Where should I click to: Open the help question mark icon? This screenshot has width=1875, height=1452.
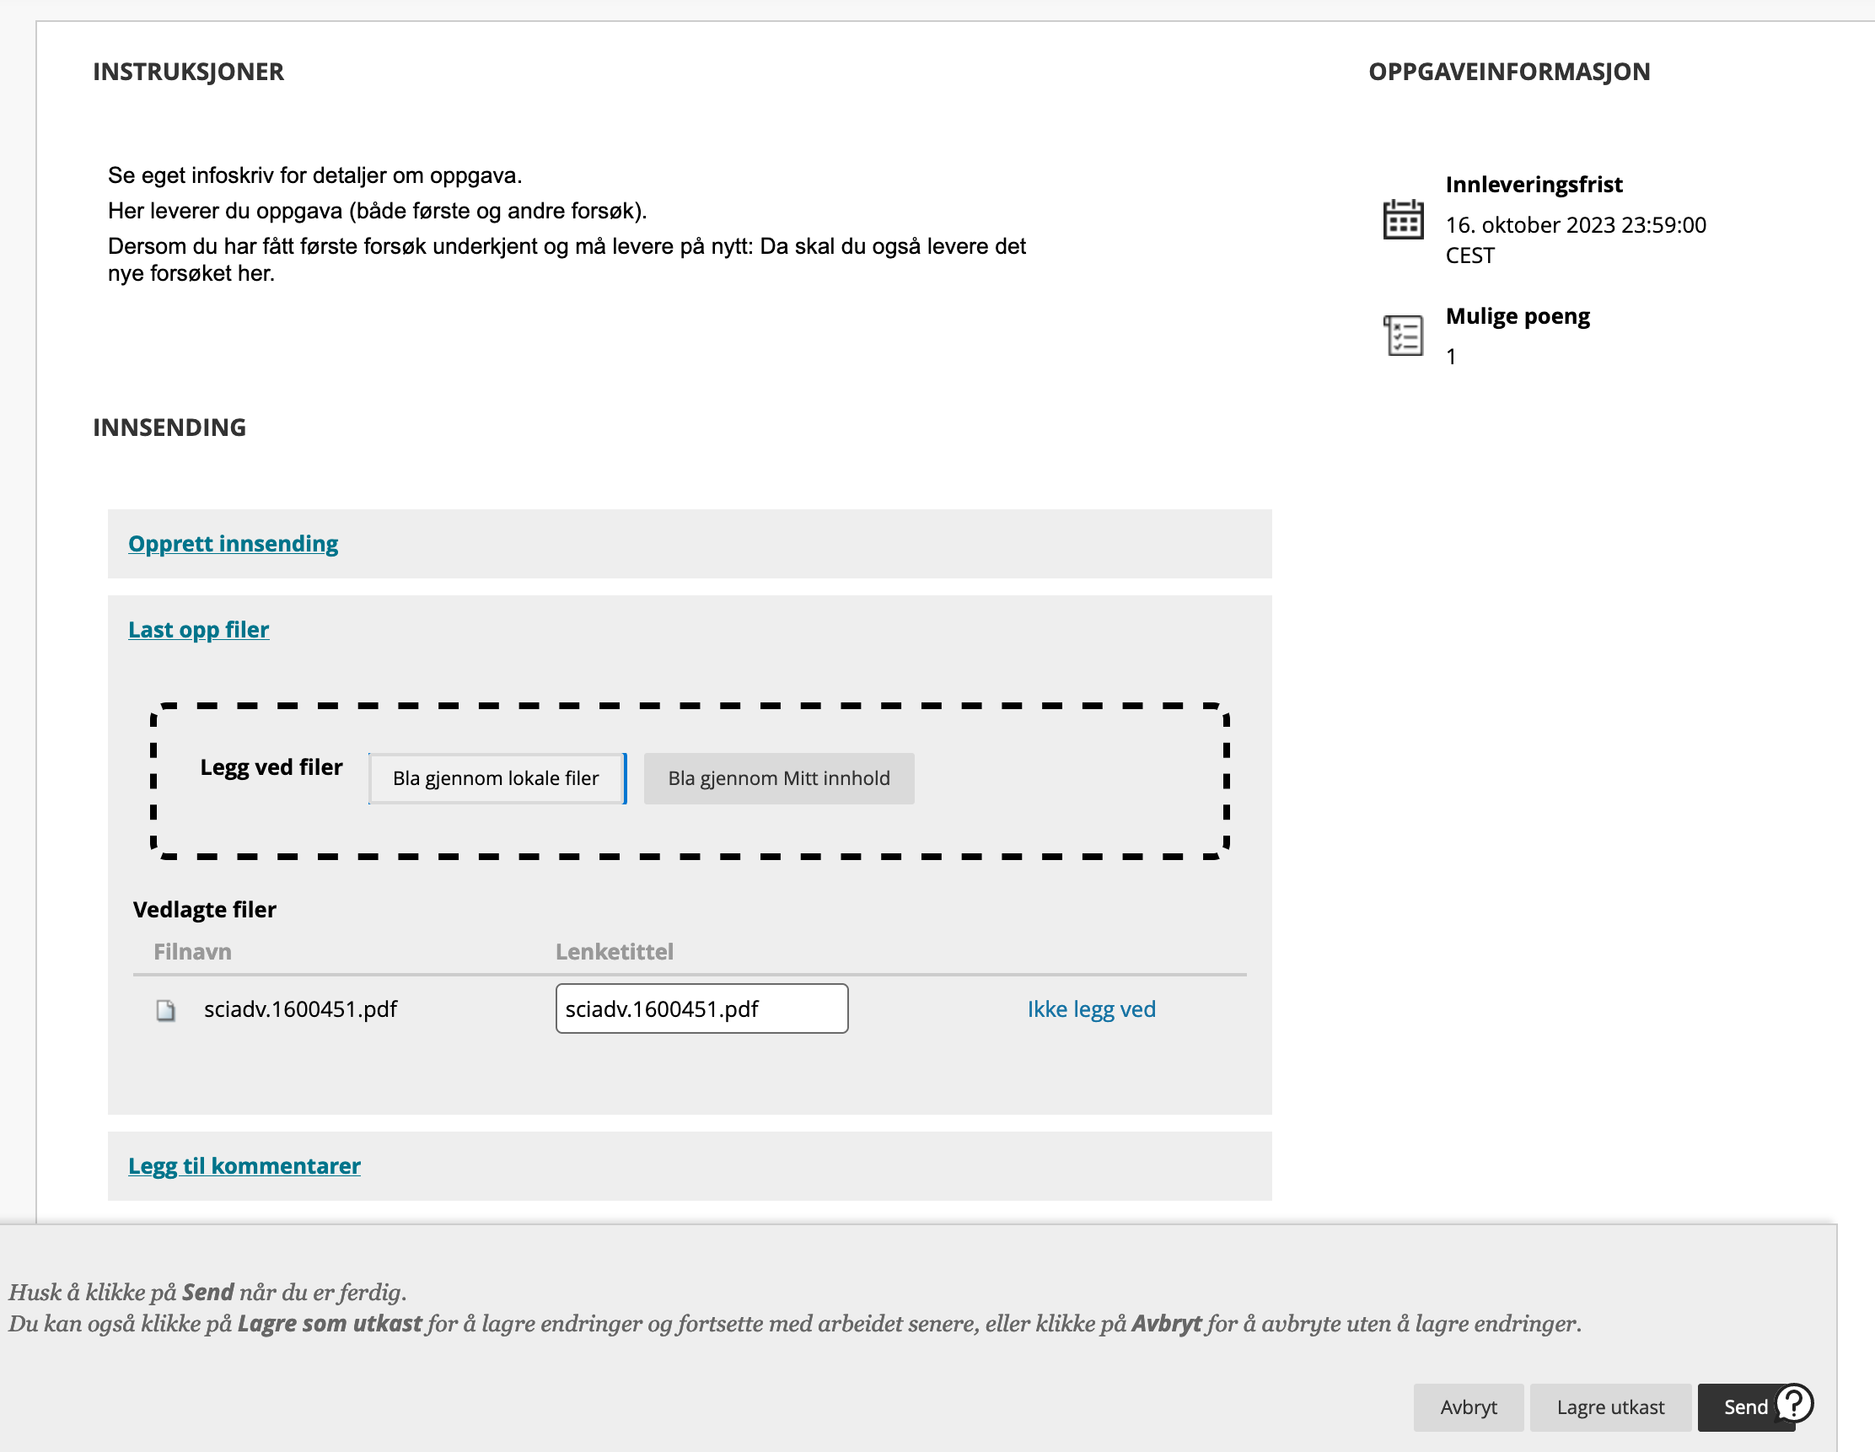tap(1793, 1404)
